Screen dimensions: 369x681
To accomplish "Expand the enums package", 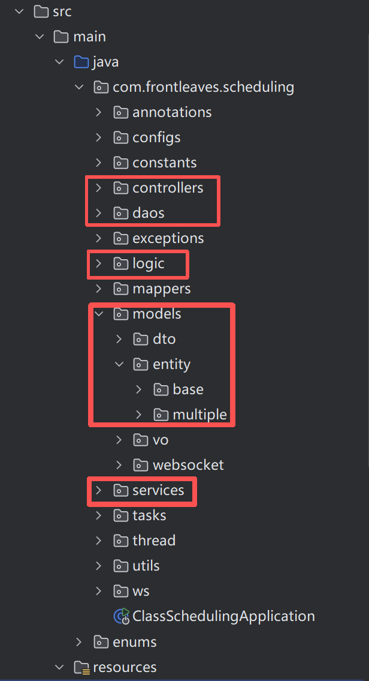I will (78, 641).
